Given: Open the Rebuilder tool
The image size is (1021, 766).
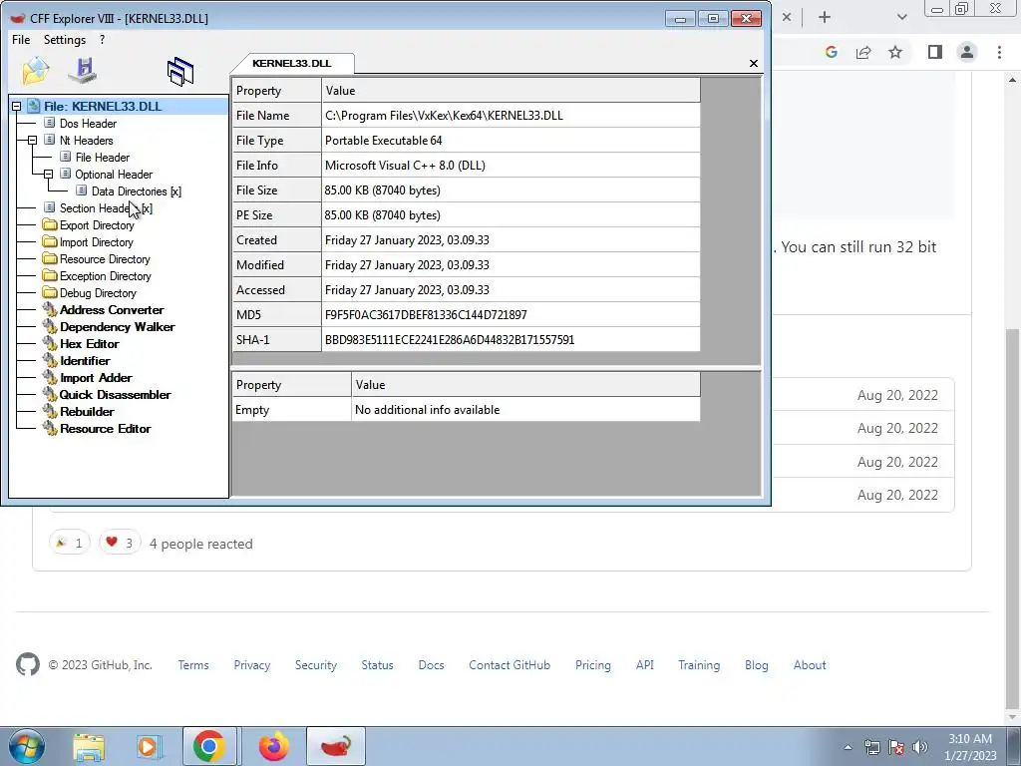Looking at the screenshot, I should coord(87,411).
